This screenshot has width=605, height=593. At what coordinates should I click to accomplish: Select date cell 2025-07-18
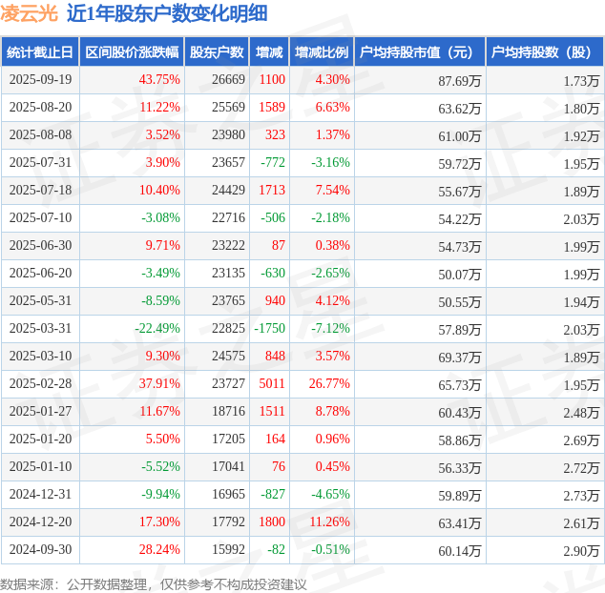[x=40, y=190]
